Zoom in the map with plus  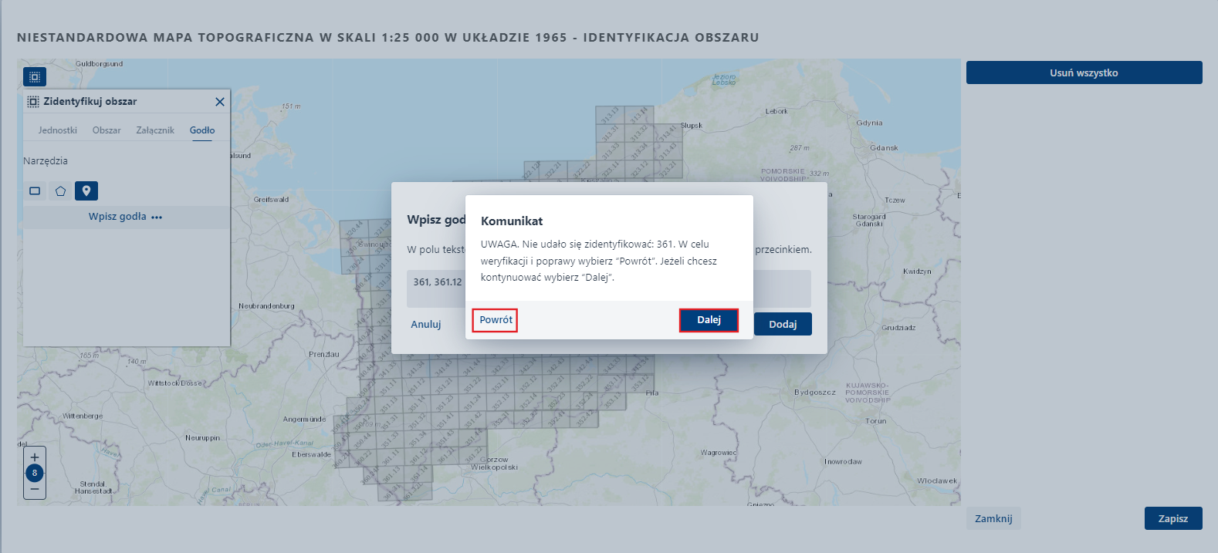point(35,457)
